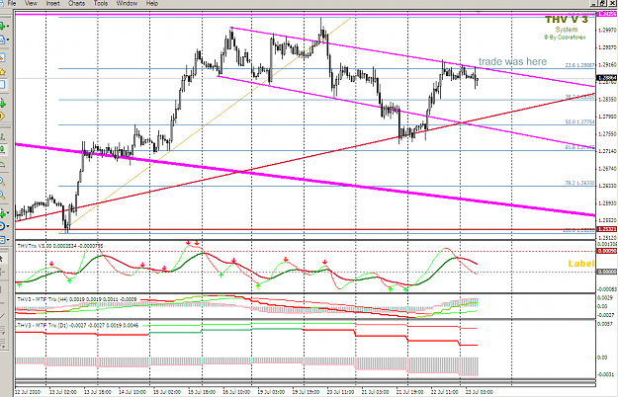This screenshot has height=397, width=618.
Task: Click the 'trade was here' text label
Action: [x=512, y=61]
